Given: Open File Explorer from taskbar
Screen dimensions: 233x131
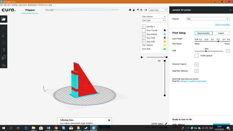Looking at the screenshot, I should [x=34, y=128].
